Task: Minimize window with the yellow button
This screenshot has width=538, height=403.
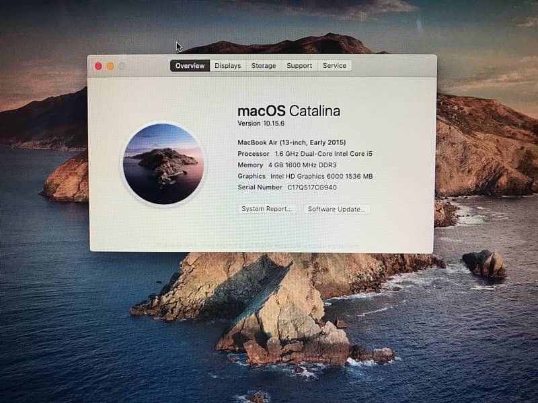Action: click(x=110, y=66)
